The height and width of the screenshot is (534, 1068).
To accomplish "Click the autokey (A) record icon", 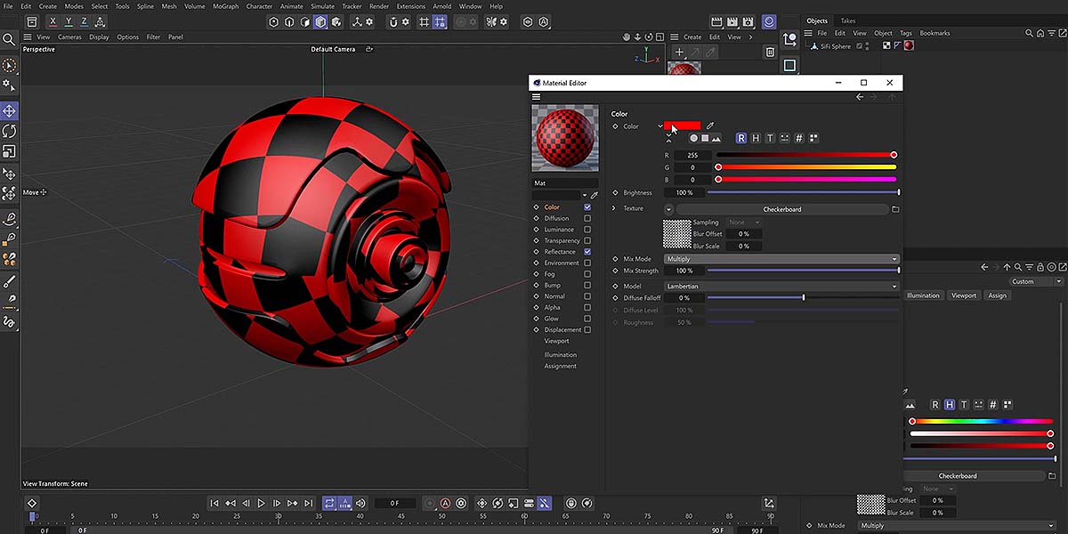I will click(446, 503).
